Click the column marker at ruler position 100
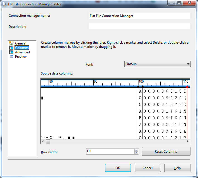The height and width of the screenshot is (178, 198). pyautogui.click(x=138, y=87)
